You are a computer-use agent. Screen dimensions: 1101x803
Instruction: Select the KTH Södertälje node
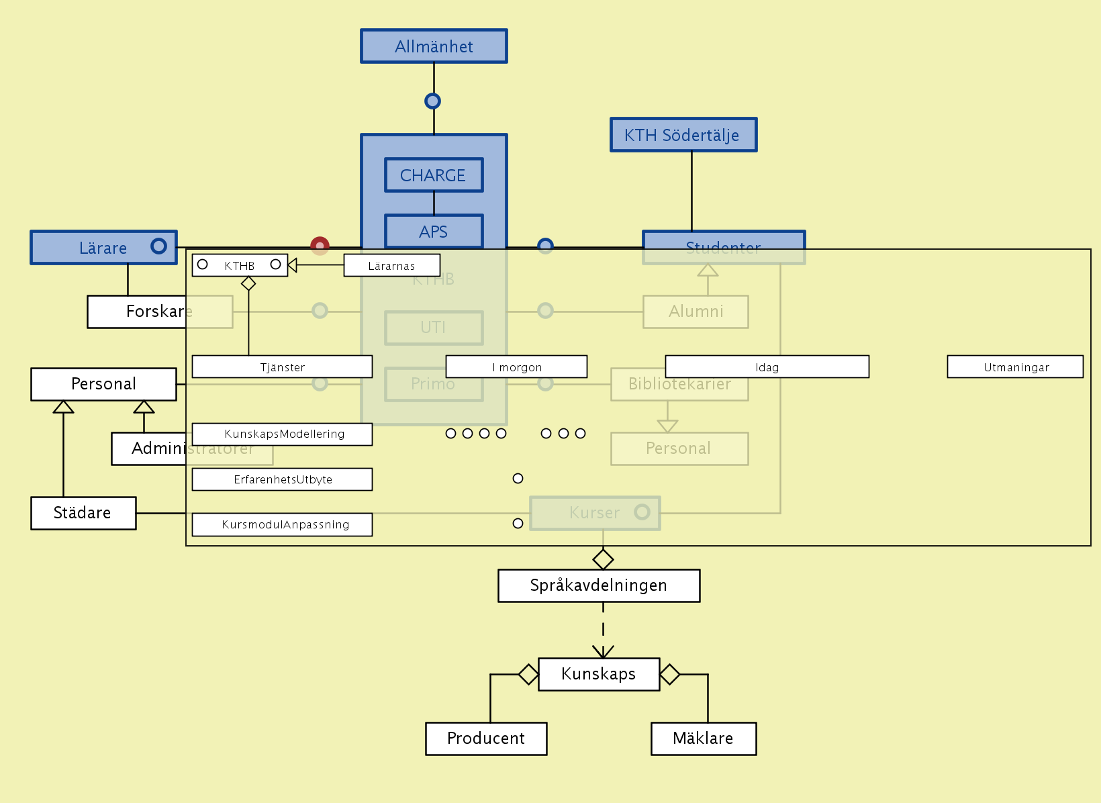pos(683,135)
